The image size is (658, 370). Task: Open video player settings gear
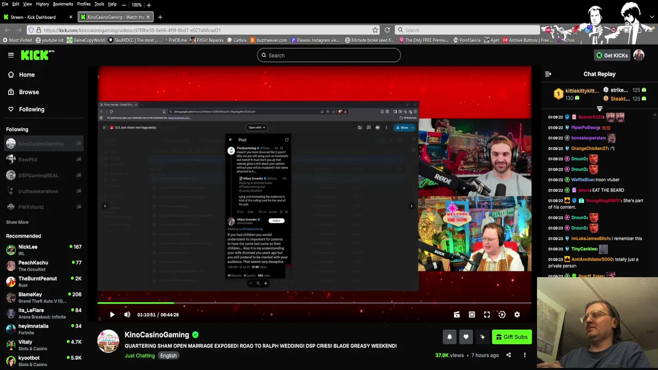517,314
